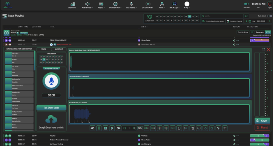Click the fast-forward transport button
This screenshot has height=146, width=273.
click(x=118, y=128)
